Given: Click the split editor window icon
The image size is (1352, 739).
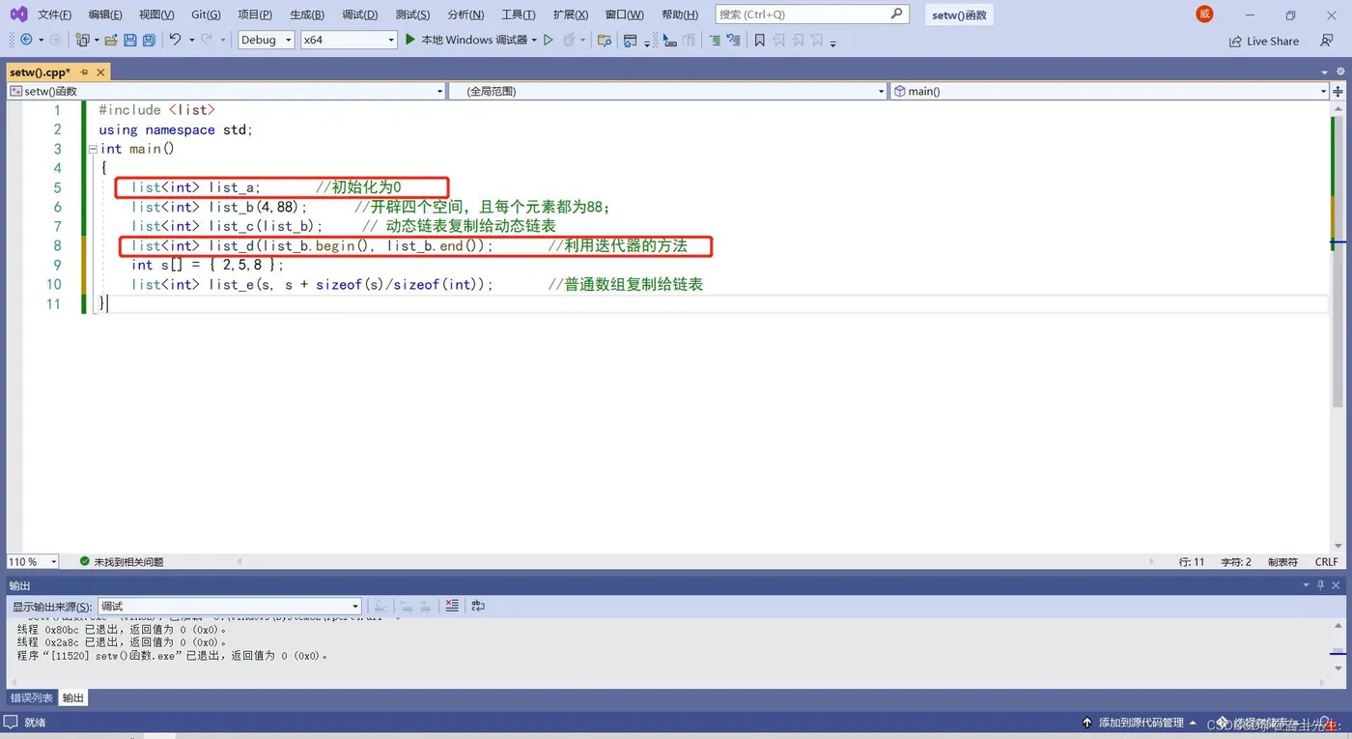Looking at the screenshot, I should point(1338,91).
